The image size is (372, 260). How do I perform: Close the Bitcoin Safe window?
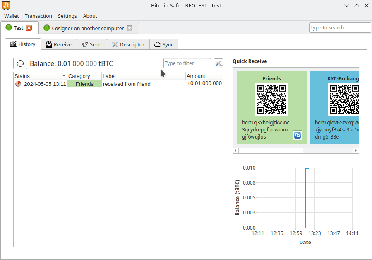click(x=367, y=5)
